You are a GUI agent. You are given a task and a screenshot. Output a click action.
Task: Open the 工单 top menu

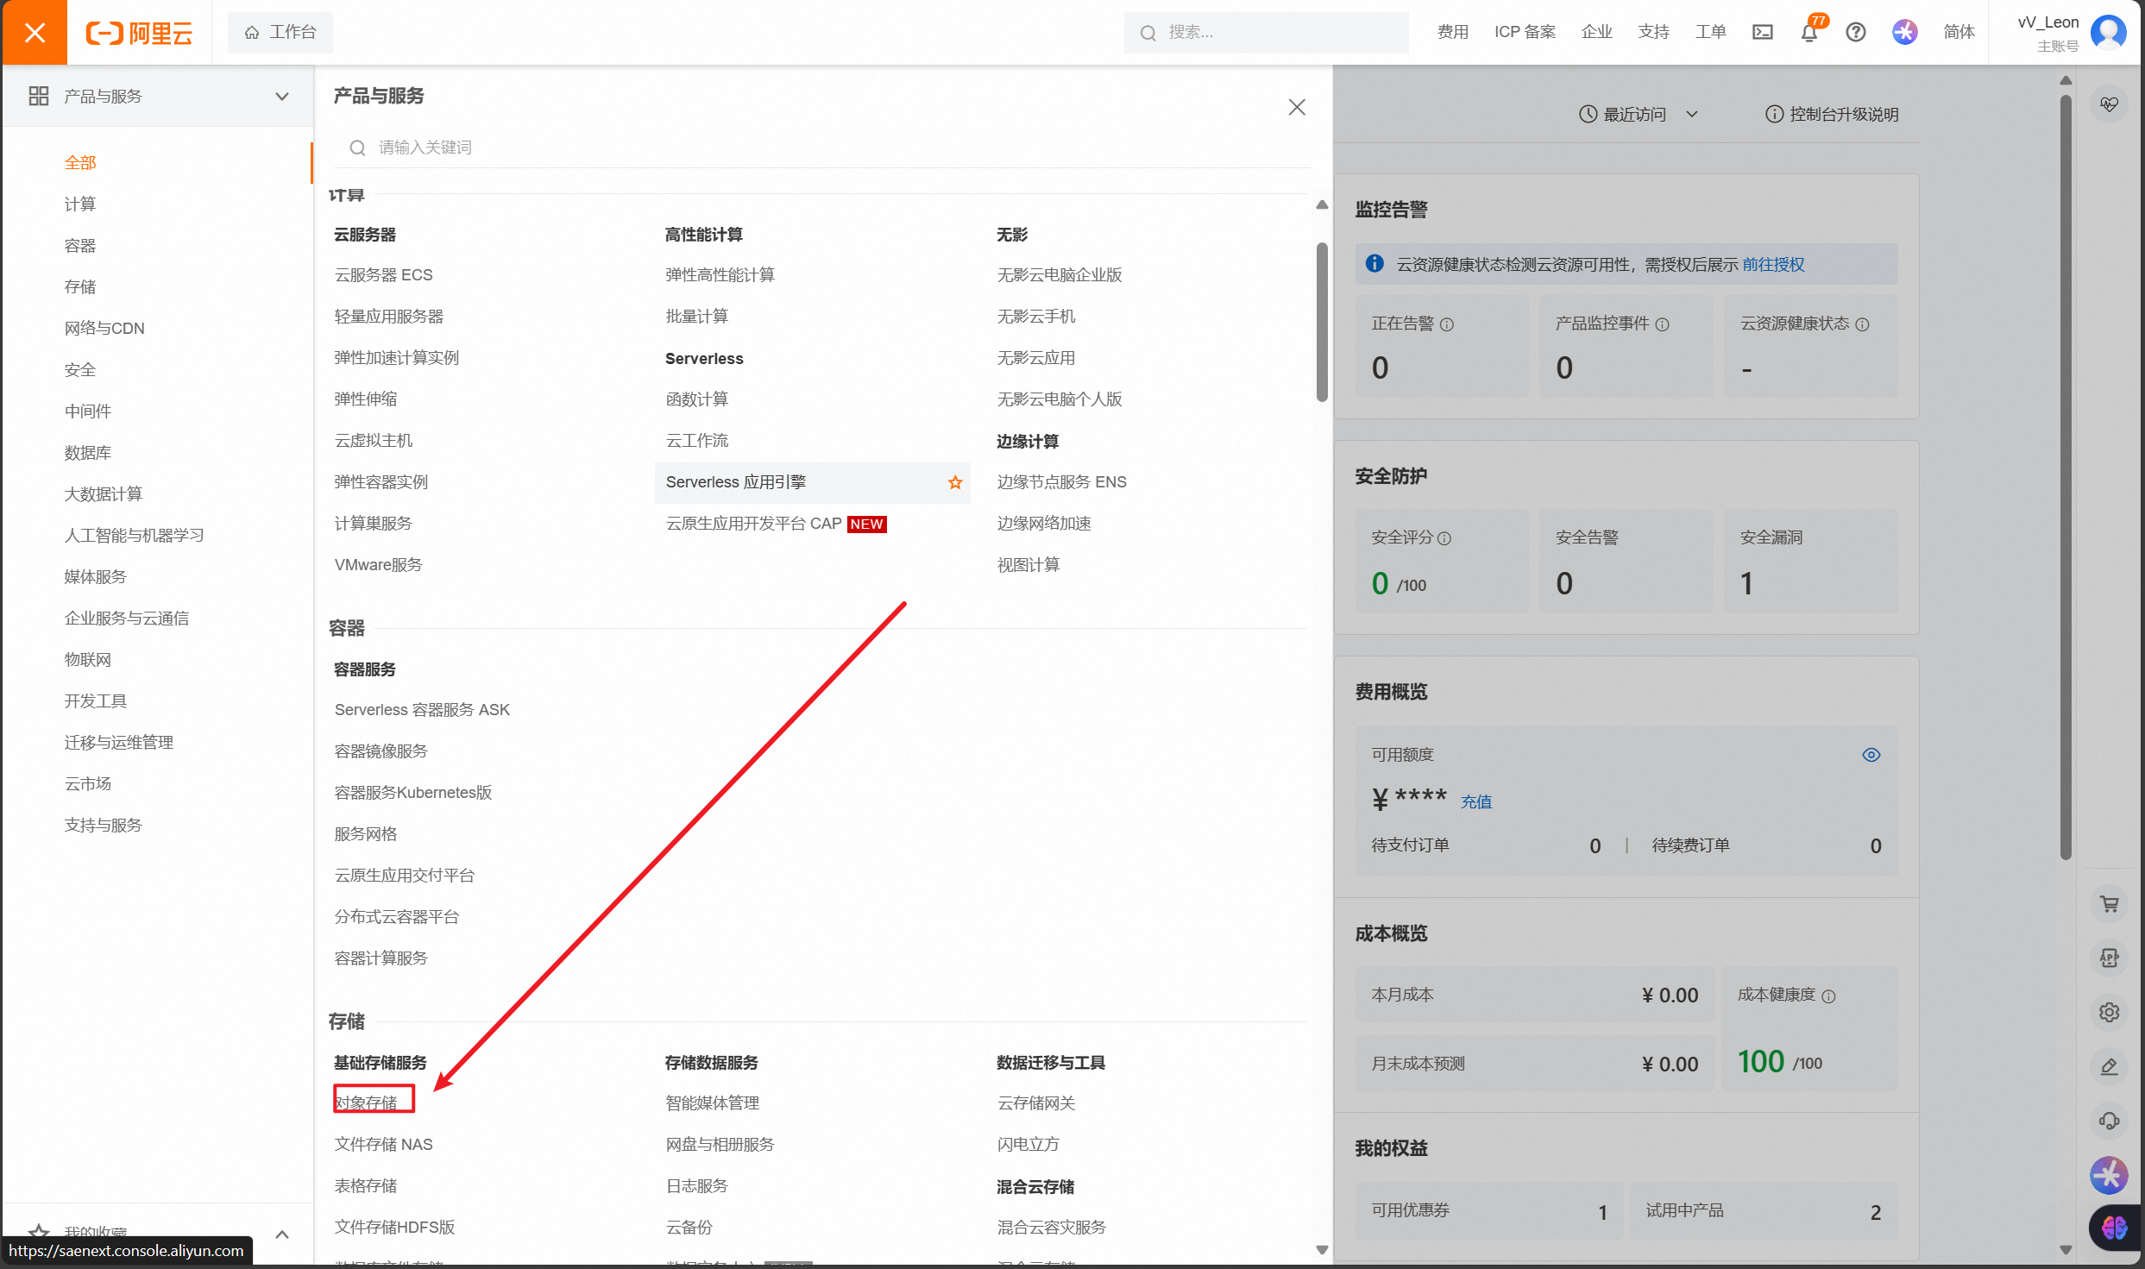1710,32
